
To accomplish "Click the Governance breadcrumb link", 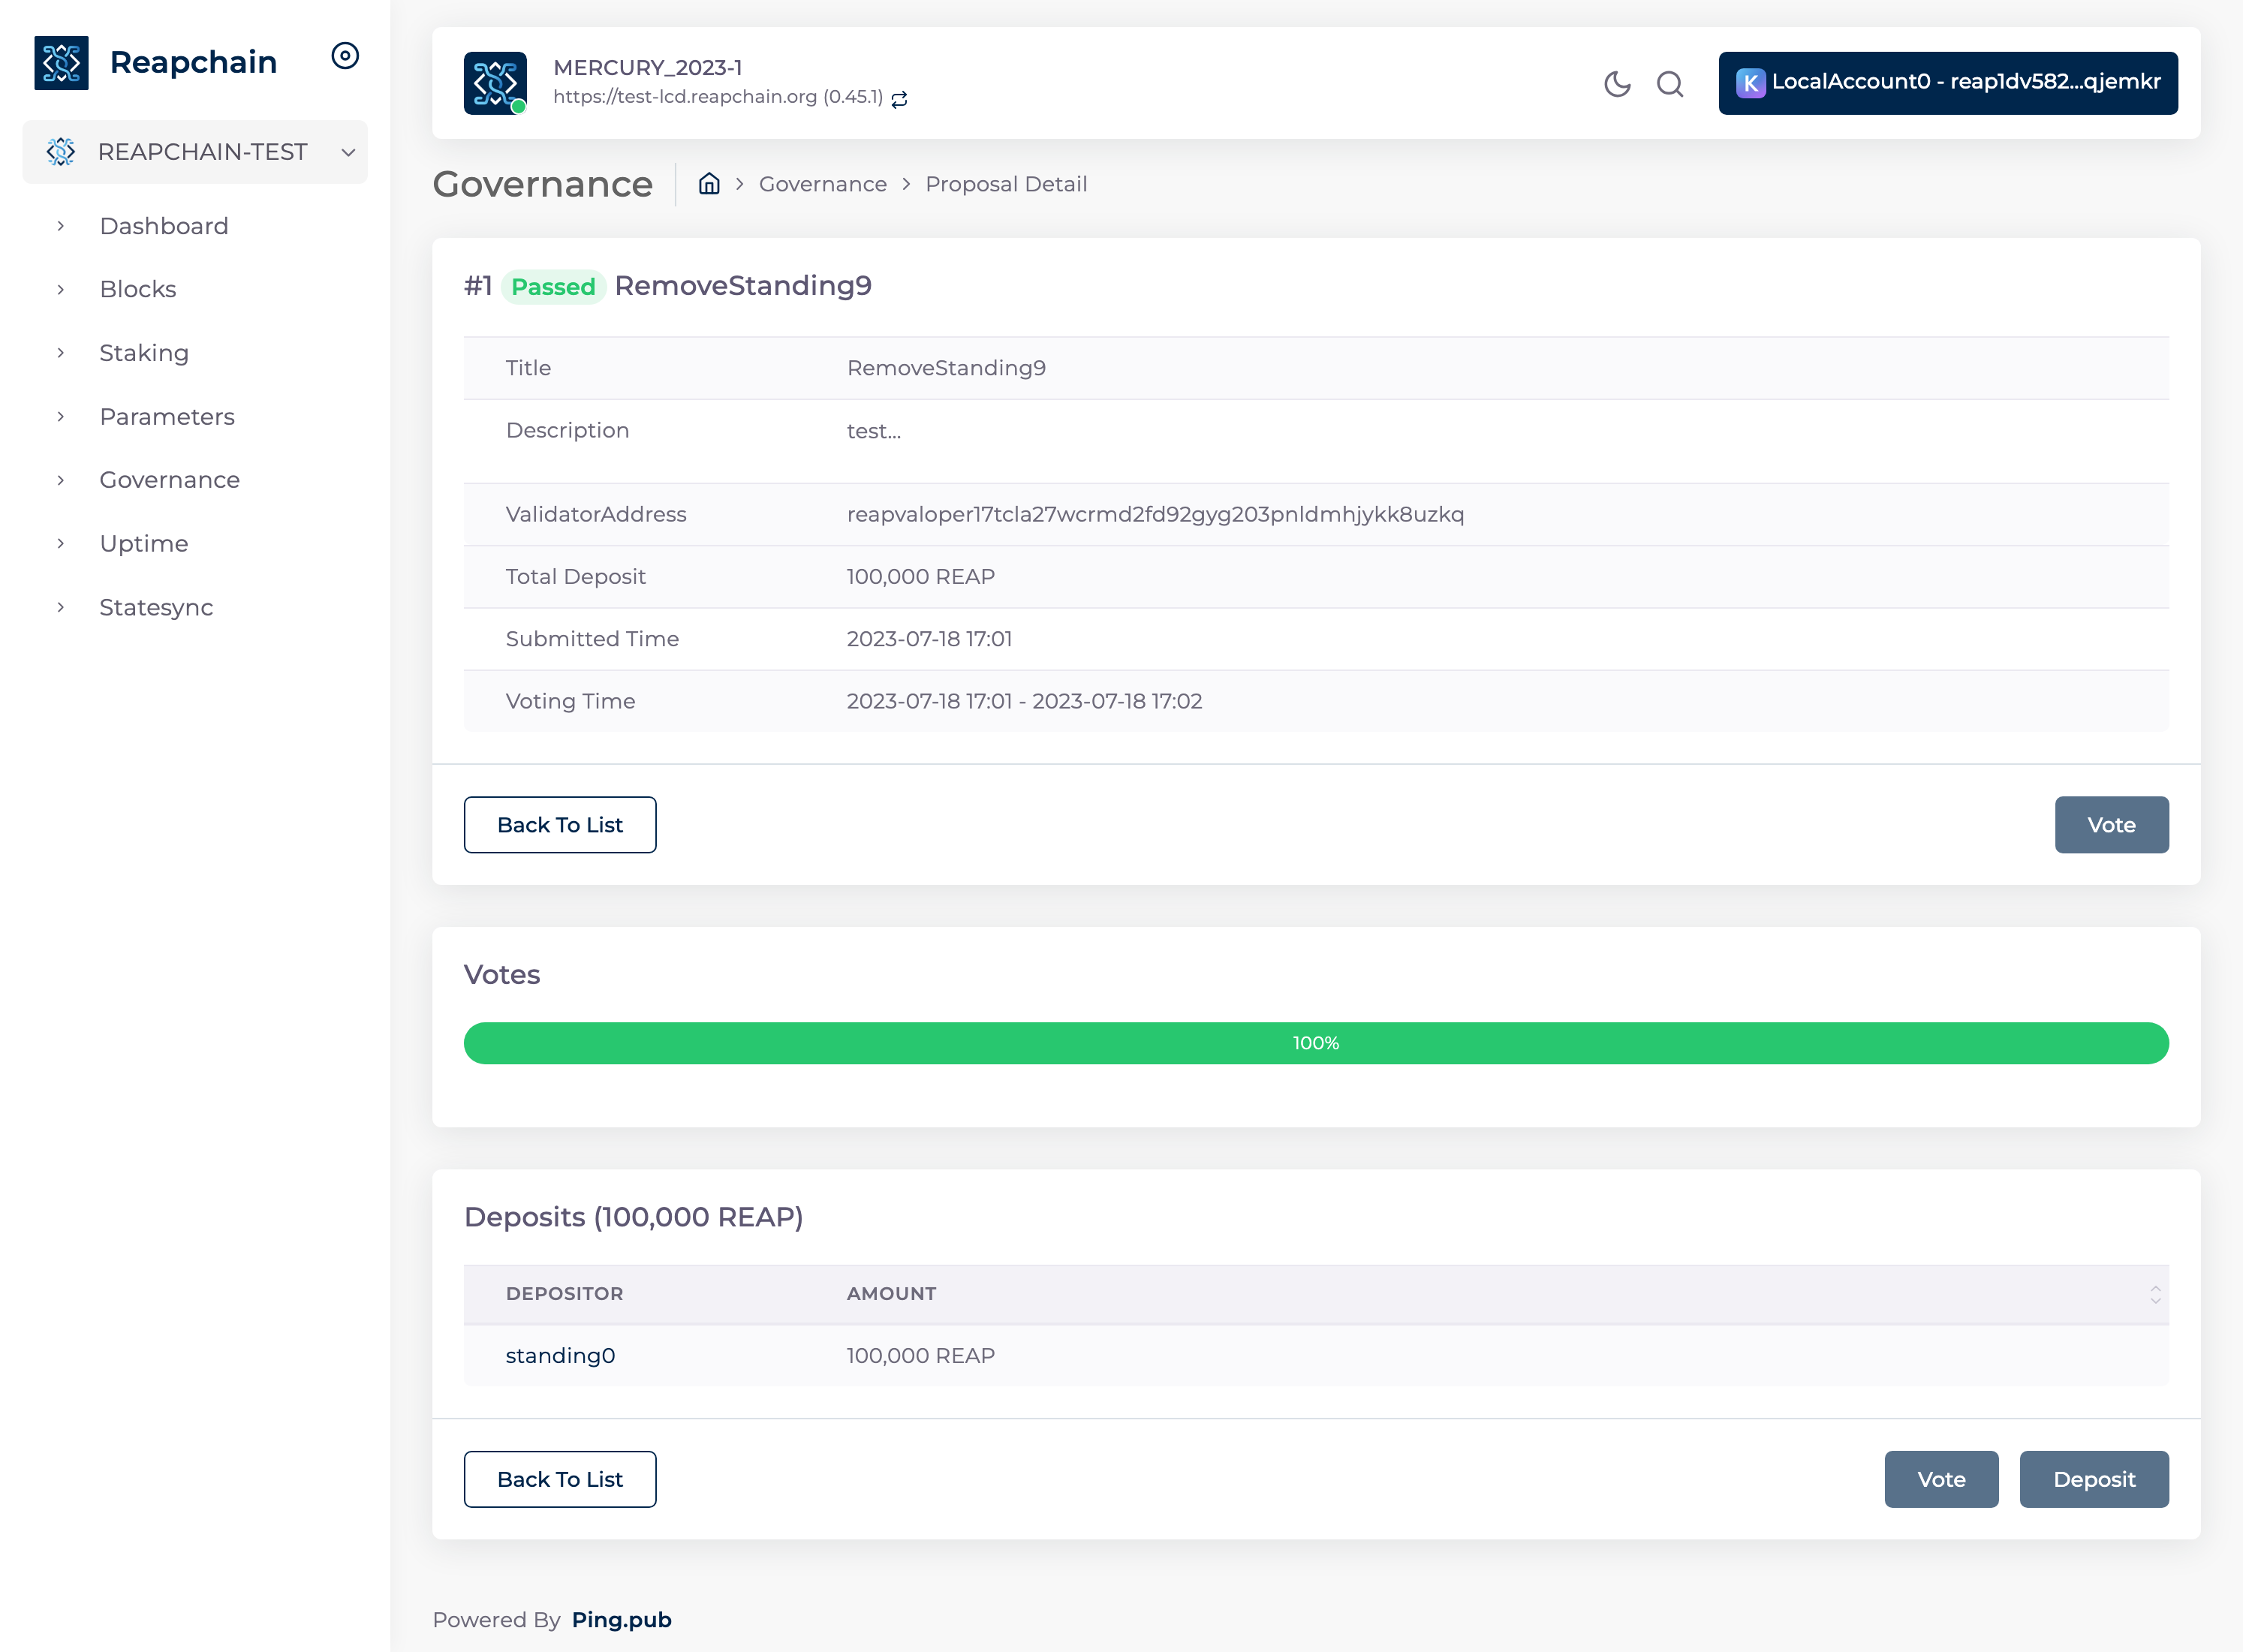I will tap(822, 184).
